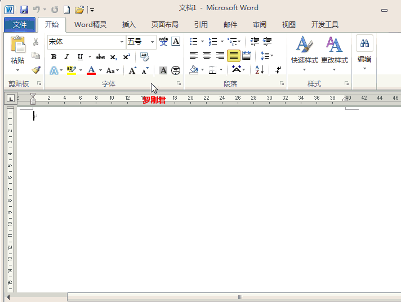The image size is (401, 302).
Task: Open font color dropdown arrow
Action: click(x=100, y=70)
